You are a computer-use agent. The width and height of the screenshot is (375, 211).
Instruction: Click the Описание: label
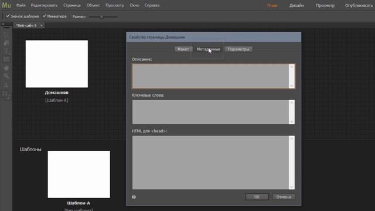click(x=142, y=59)
